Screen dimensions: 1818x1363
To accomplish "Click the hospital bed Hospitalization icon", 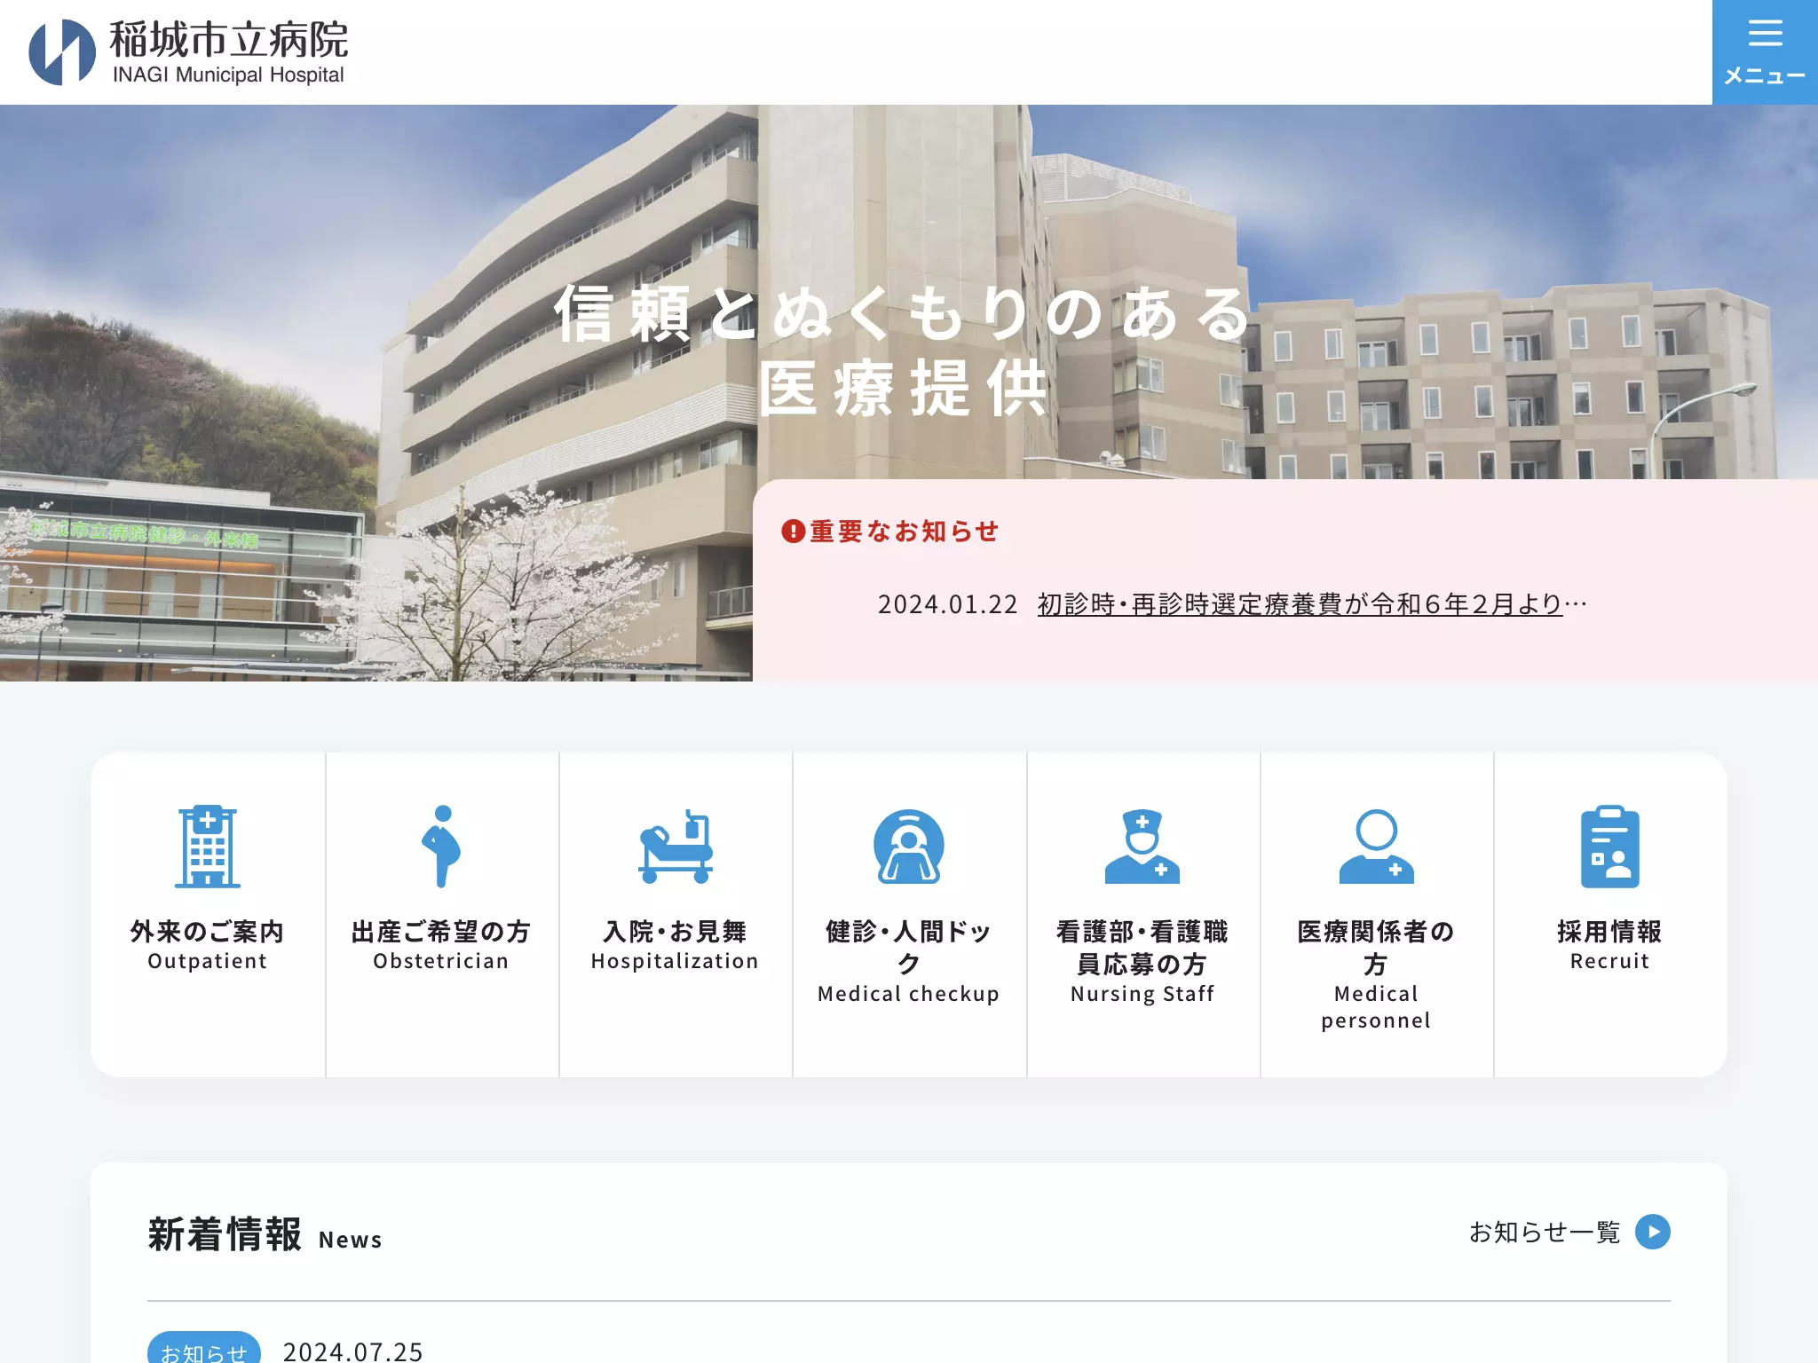I will [676, 847].
